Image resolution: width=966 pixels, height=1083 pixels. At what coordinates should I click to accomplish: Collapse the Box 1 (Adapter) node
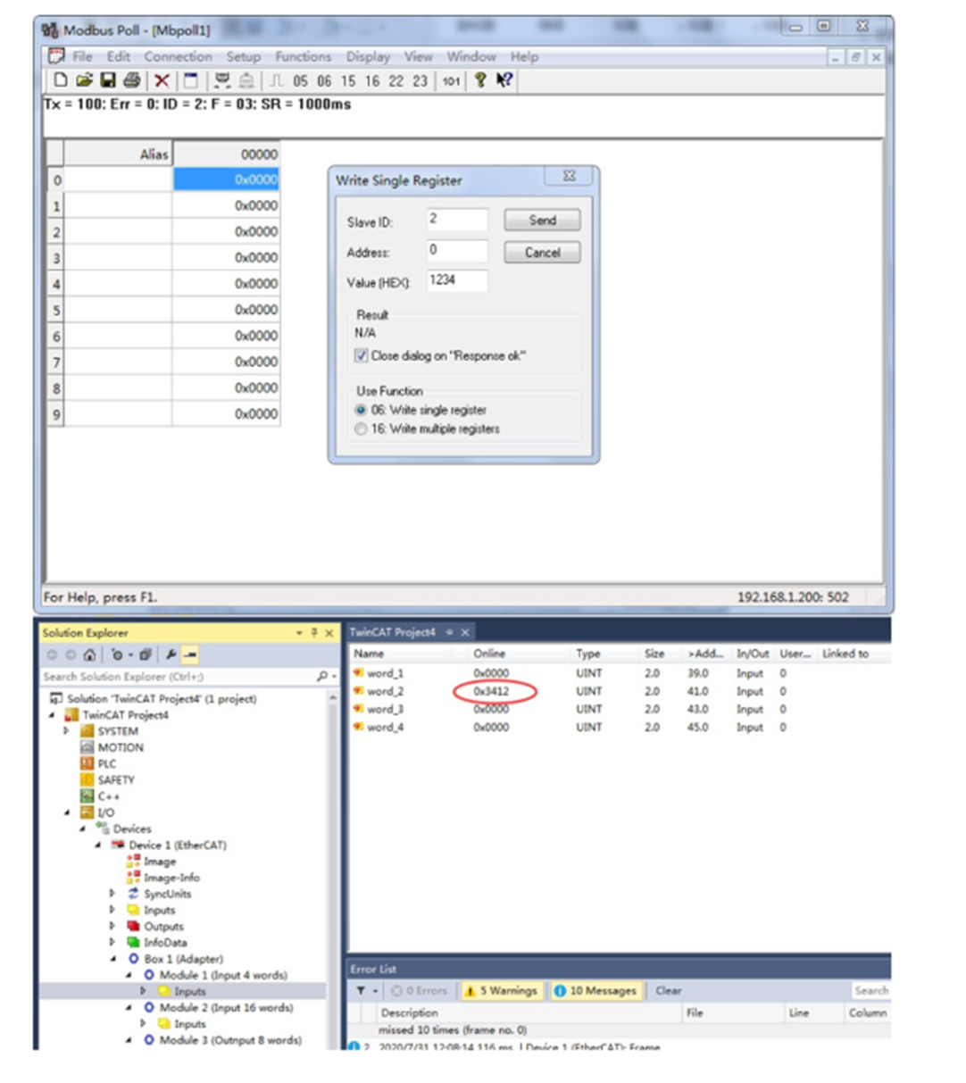click(x=112, y=959)
